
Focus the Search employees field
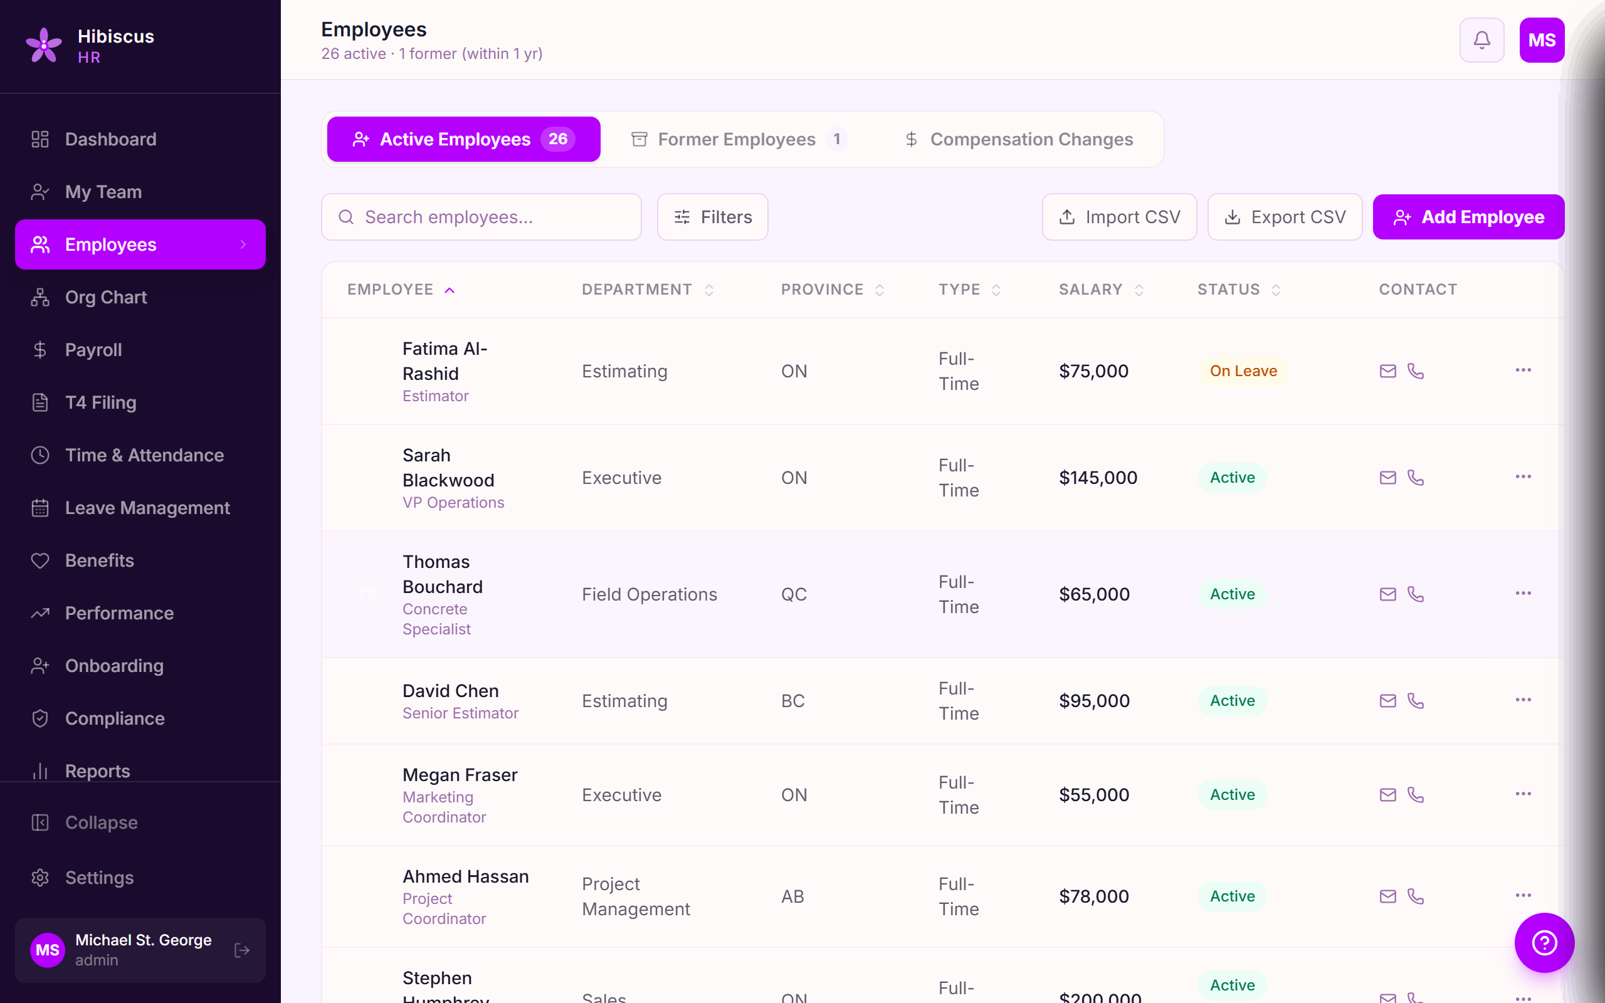481,217
